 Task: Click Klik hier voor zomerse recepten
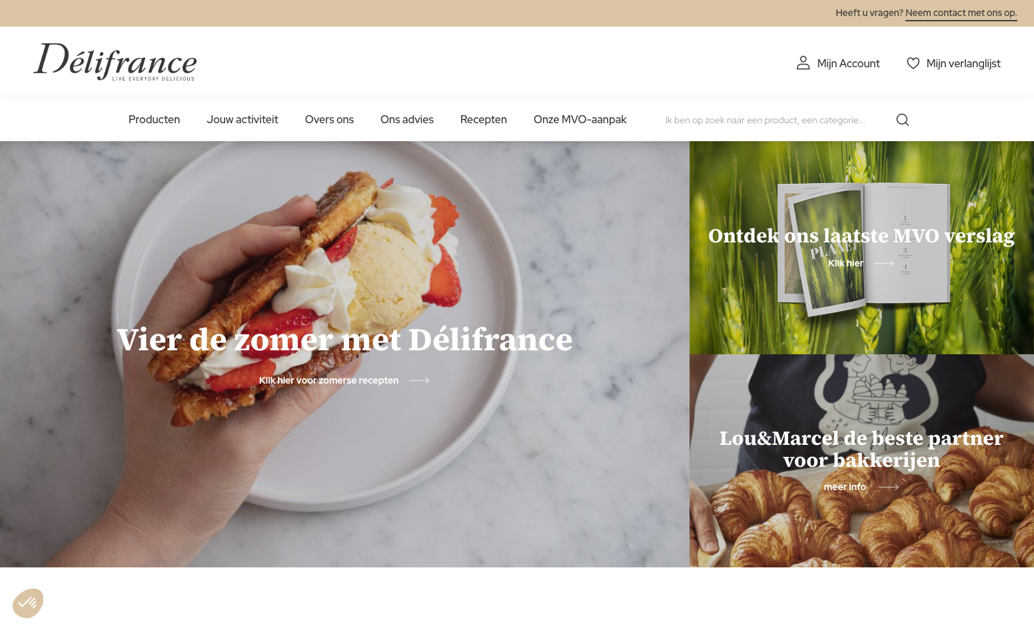329,380
